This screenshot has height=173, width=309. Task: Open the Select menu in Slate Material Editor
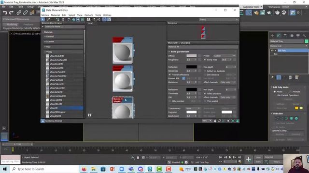pos(72,15)
